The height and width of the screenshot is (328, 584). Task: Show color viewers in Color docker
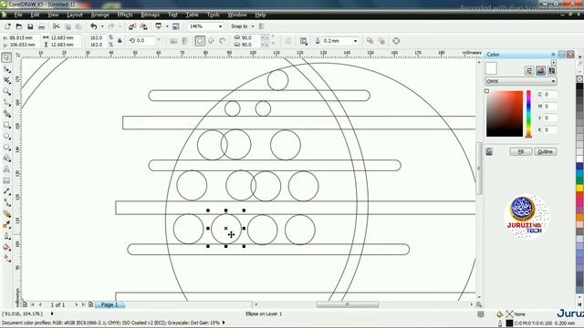540,71
